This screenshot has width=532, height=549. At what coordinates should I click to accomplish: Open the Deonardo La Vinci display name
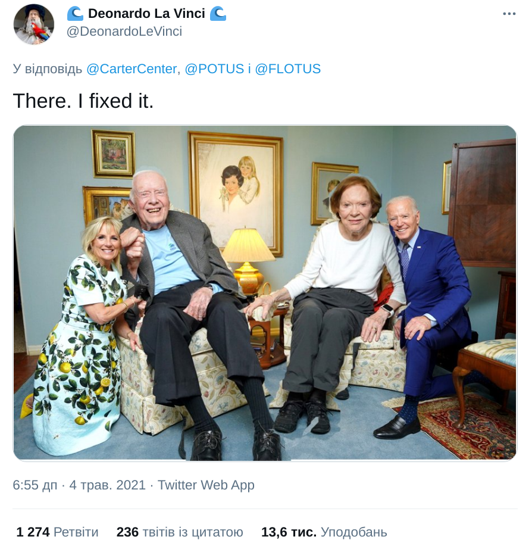(x=146, y=14)
